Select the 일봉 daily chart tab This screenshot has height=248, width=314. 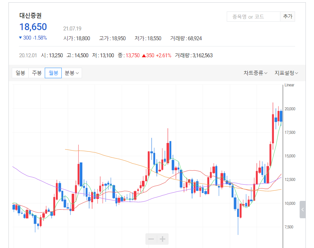pyautogui.click(x=20, y=73)
